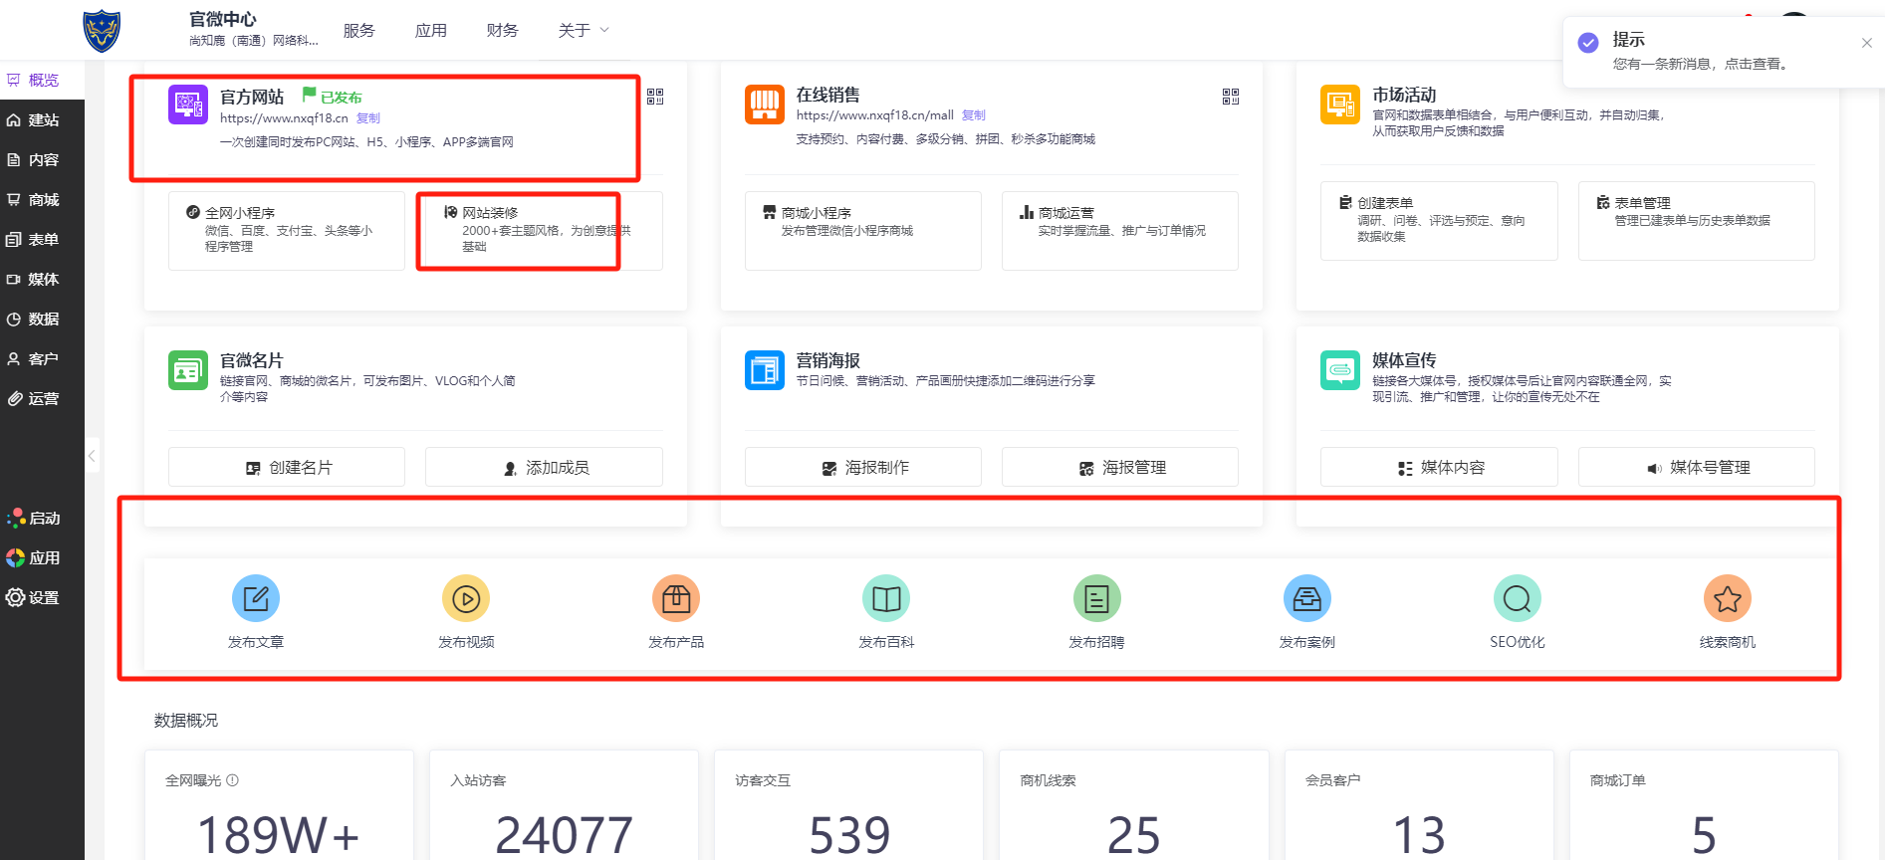
Task: Click the 海报制作 button
Action: pos(863,467)
